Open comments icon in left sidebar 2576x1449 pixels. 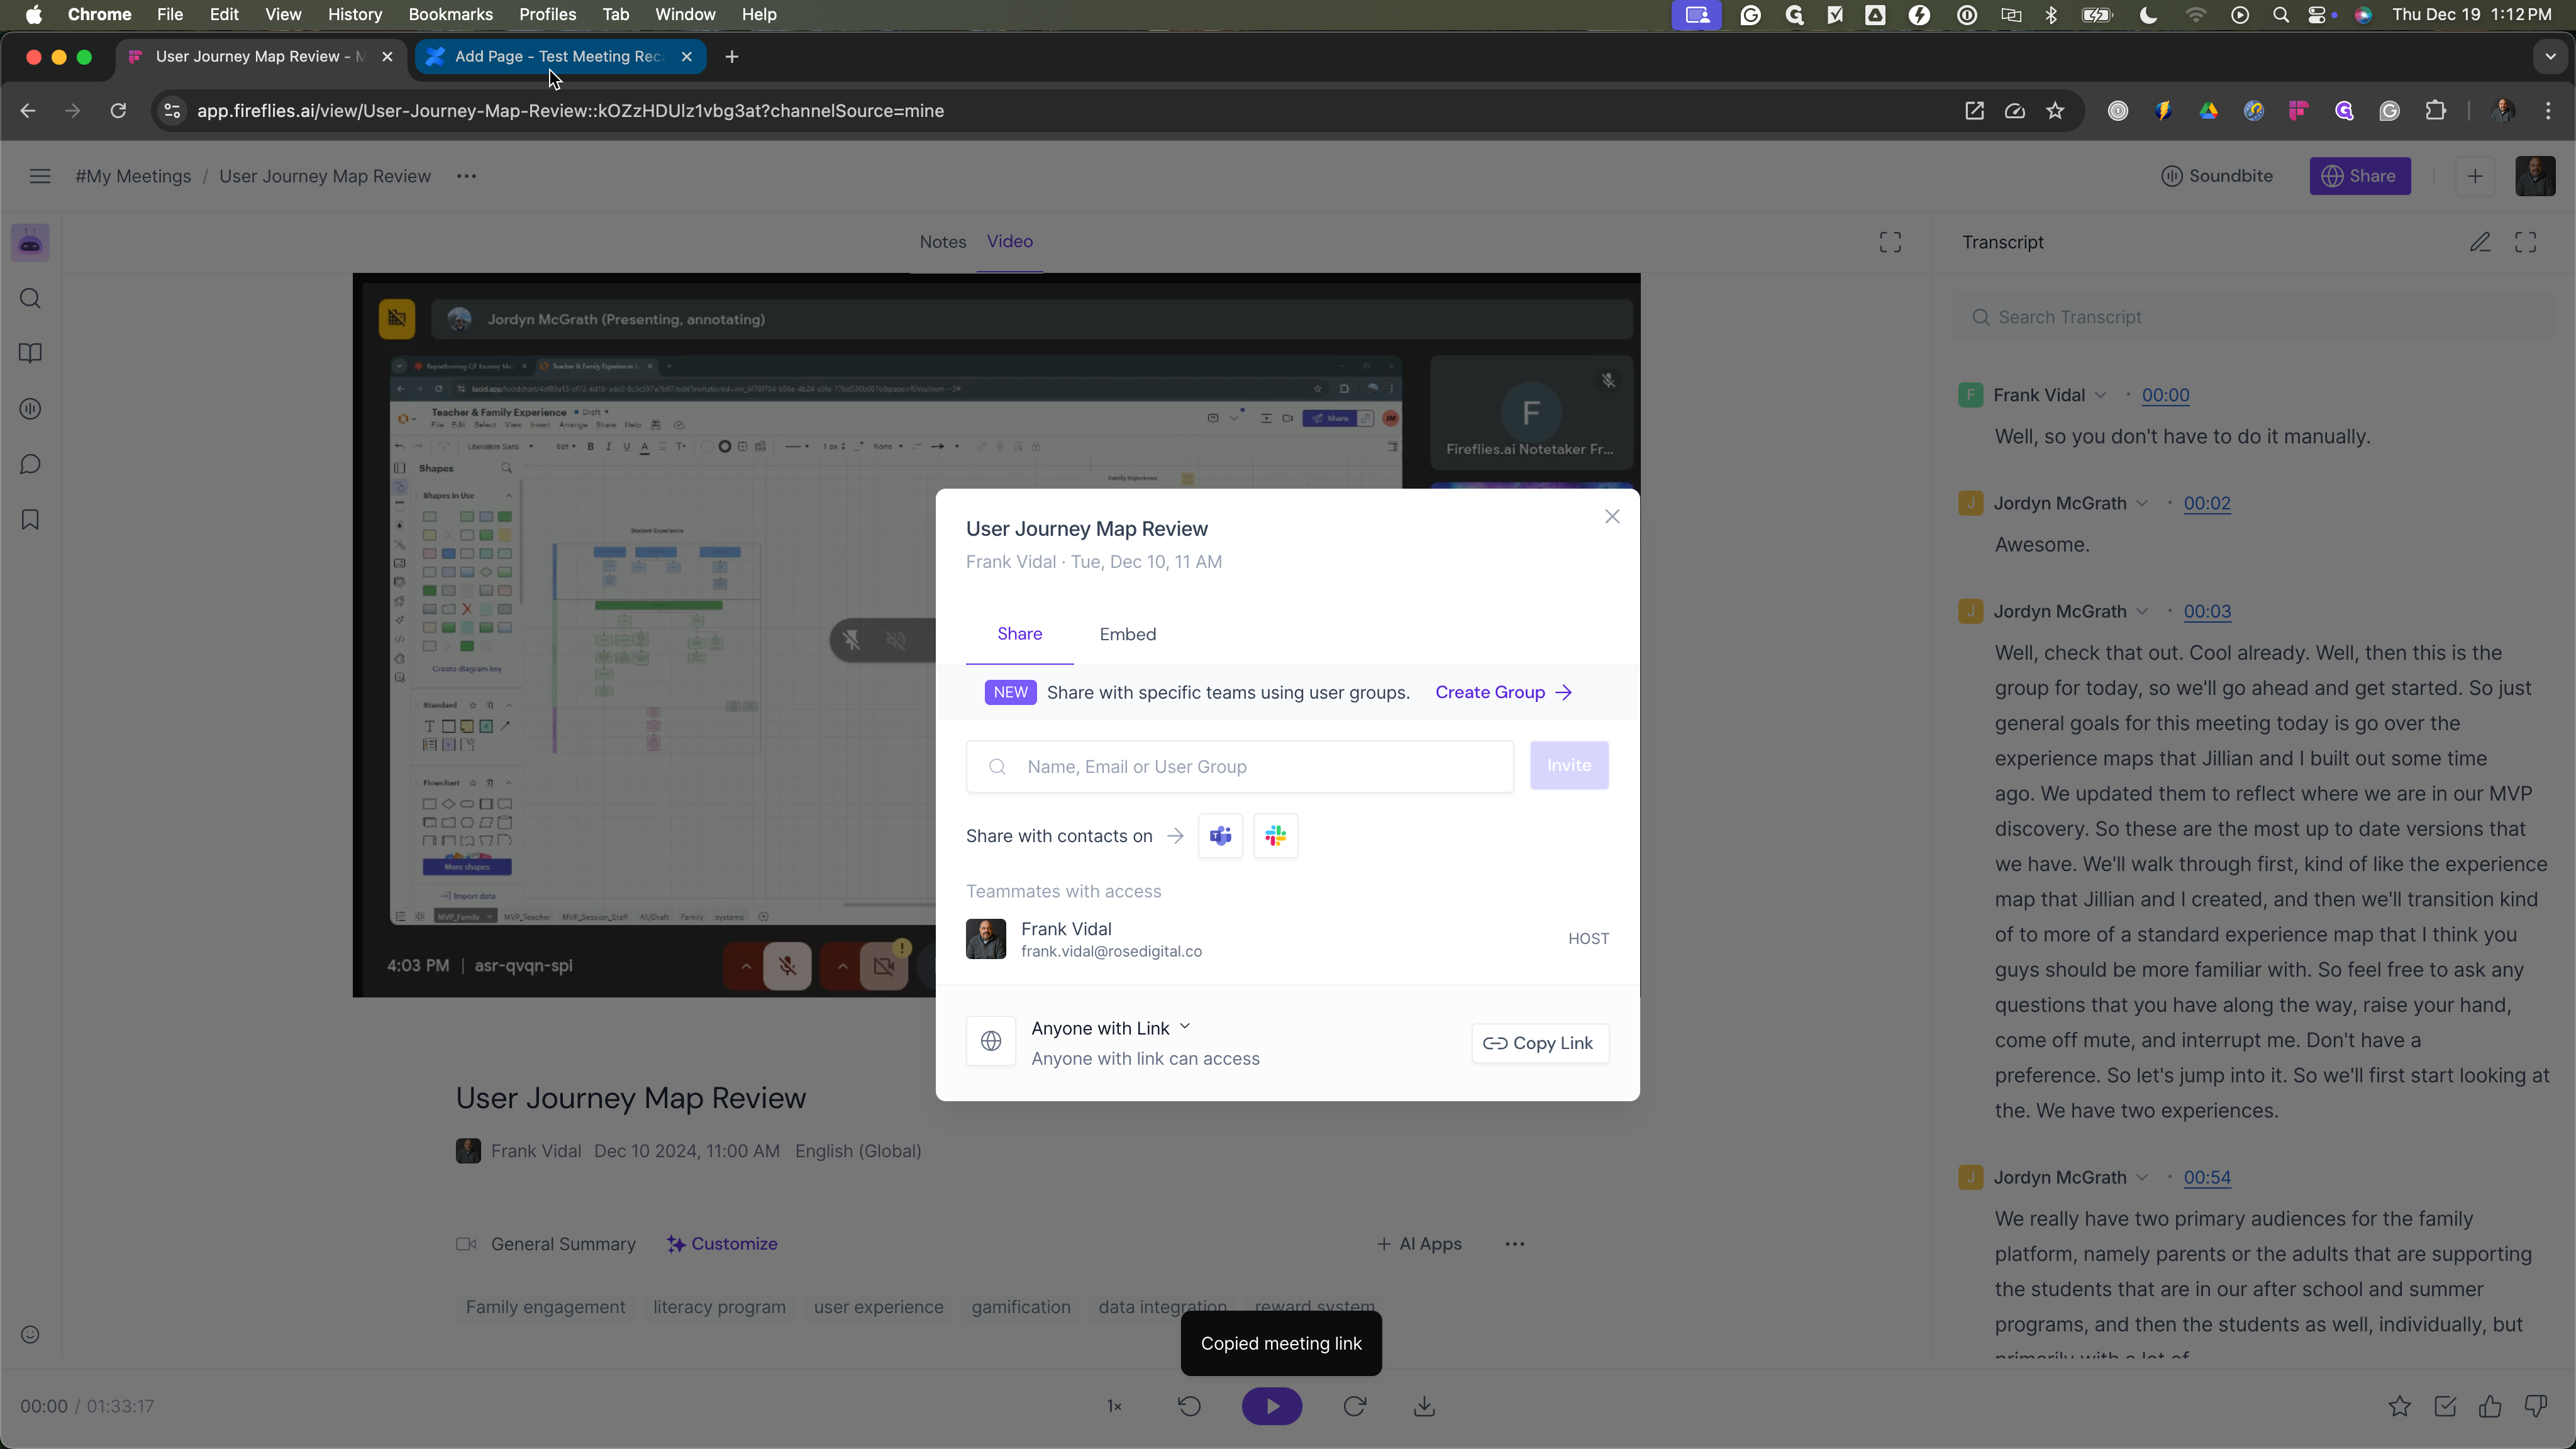pyautogui.click(x=30, y=464)
